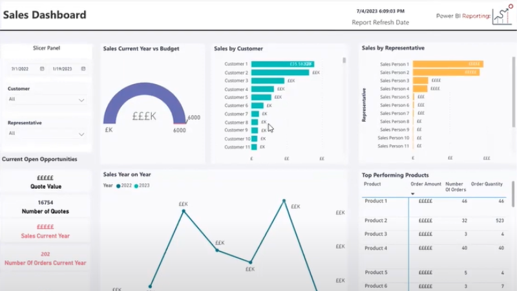
Task: Open the start date calendar picker icon
Action: 42,69
